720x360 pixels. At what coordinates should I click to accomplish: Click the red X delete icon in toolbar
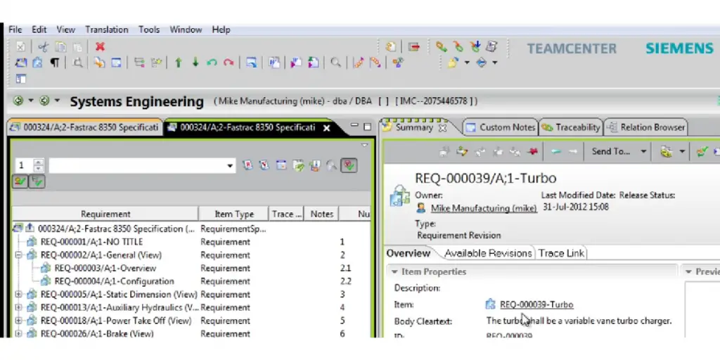100,46
